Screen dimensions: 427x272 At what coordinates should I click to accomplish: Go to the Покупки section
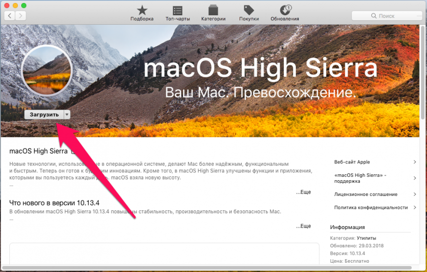click(x=249, y=13)
